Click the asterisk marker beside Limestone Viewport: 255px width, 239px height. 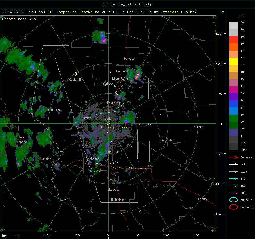[54, 107]
